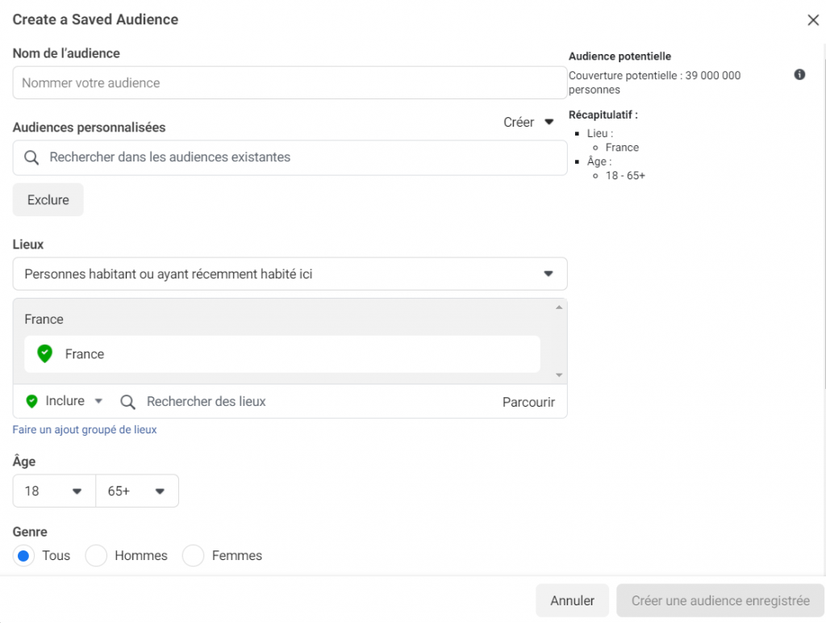
Task: Click the magnifier icon in Audiences personnalisées search
Action: click(x=31, y=158)
